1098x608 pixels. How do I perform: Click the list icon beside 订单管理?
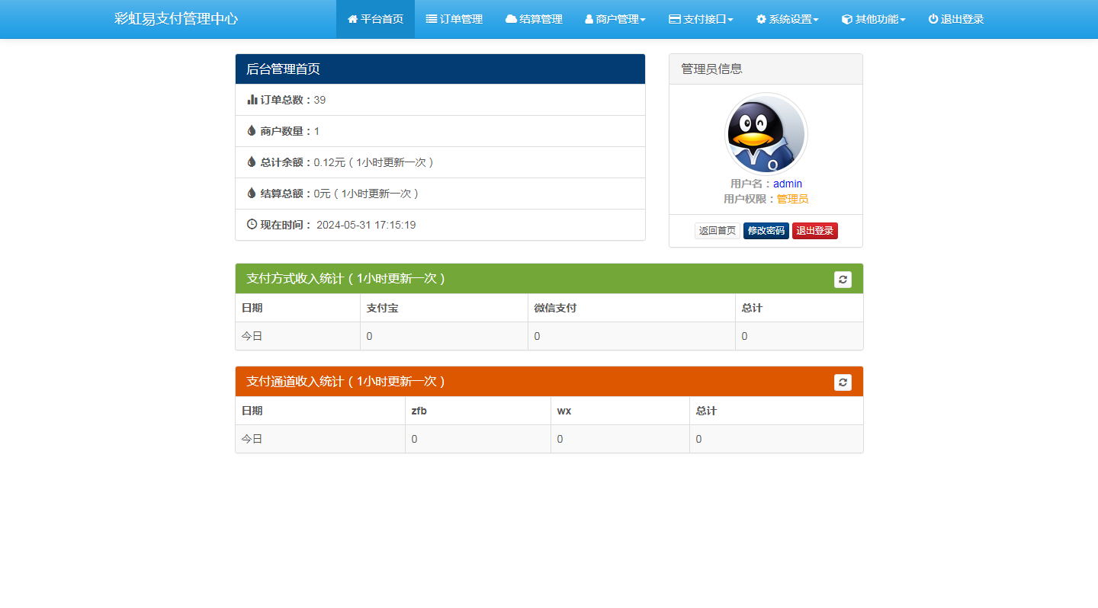pos(432,19)
